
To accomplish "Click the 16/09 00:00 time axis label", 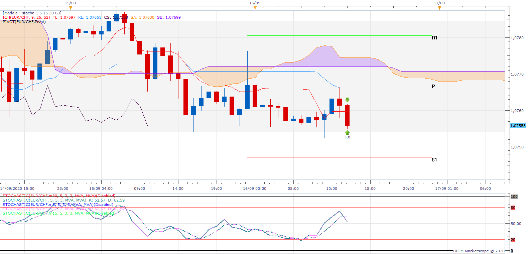I will point(255,188).
